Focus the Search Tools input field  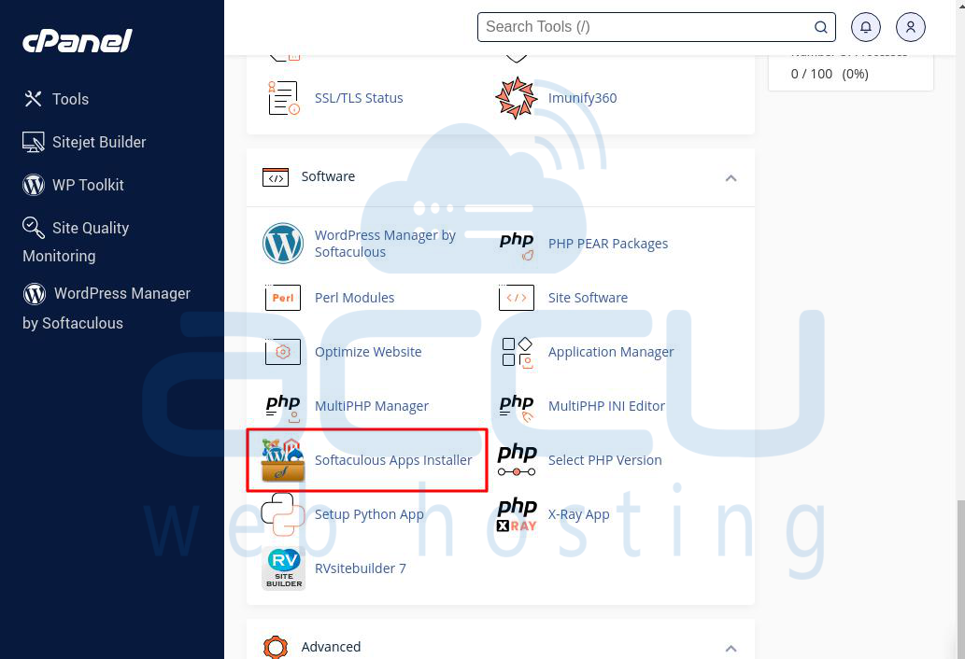(656, 27)
